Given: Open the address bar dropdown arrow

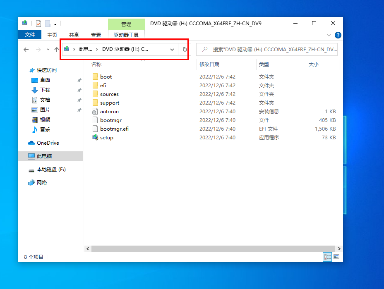Looking at the screenshot, I should pos(172,49).
